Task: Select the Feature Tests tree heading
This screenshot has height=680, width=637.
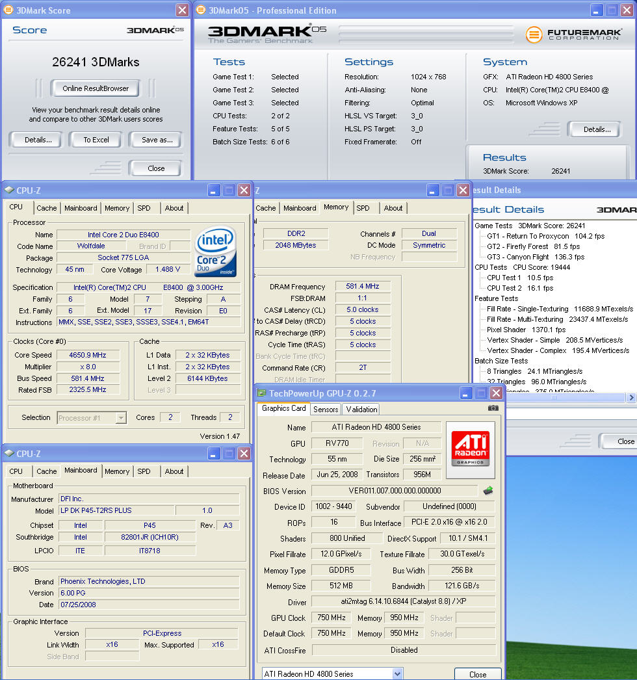Action: tap(496, 298)
